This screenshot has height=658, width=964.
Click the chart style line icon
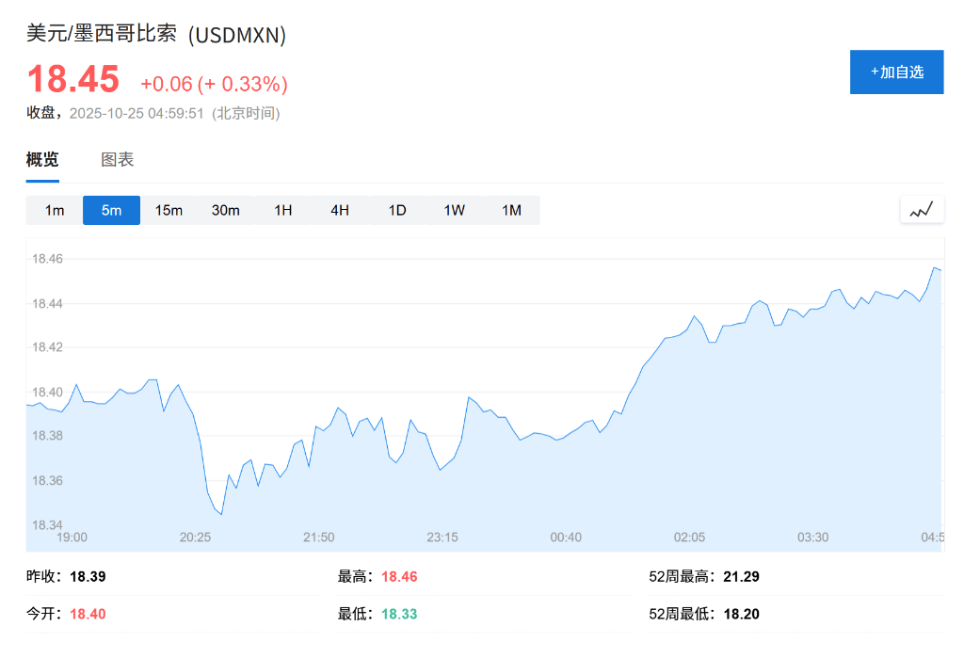click(x=922, y=209)
